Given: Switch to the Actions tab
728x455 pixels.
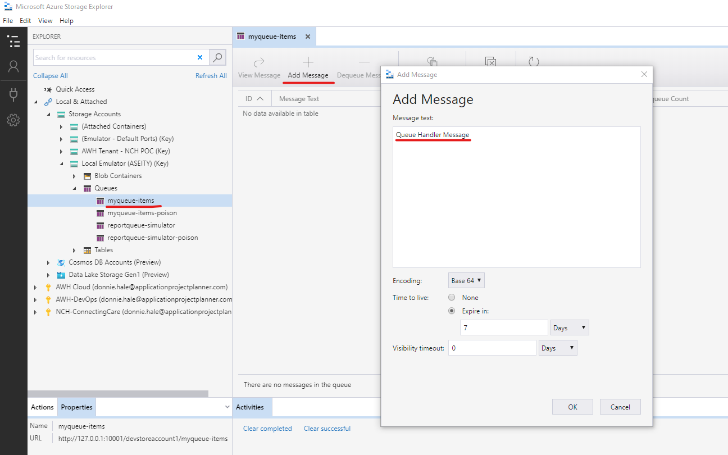Looking at the screenshot, I should (x=42, y=407).
